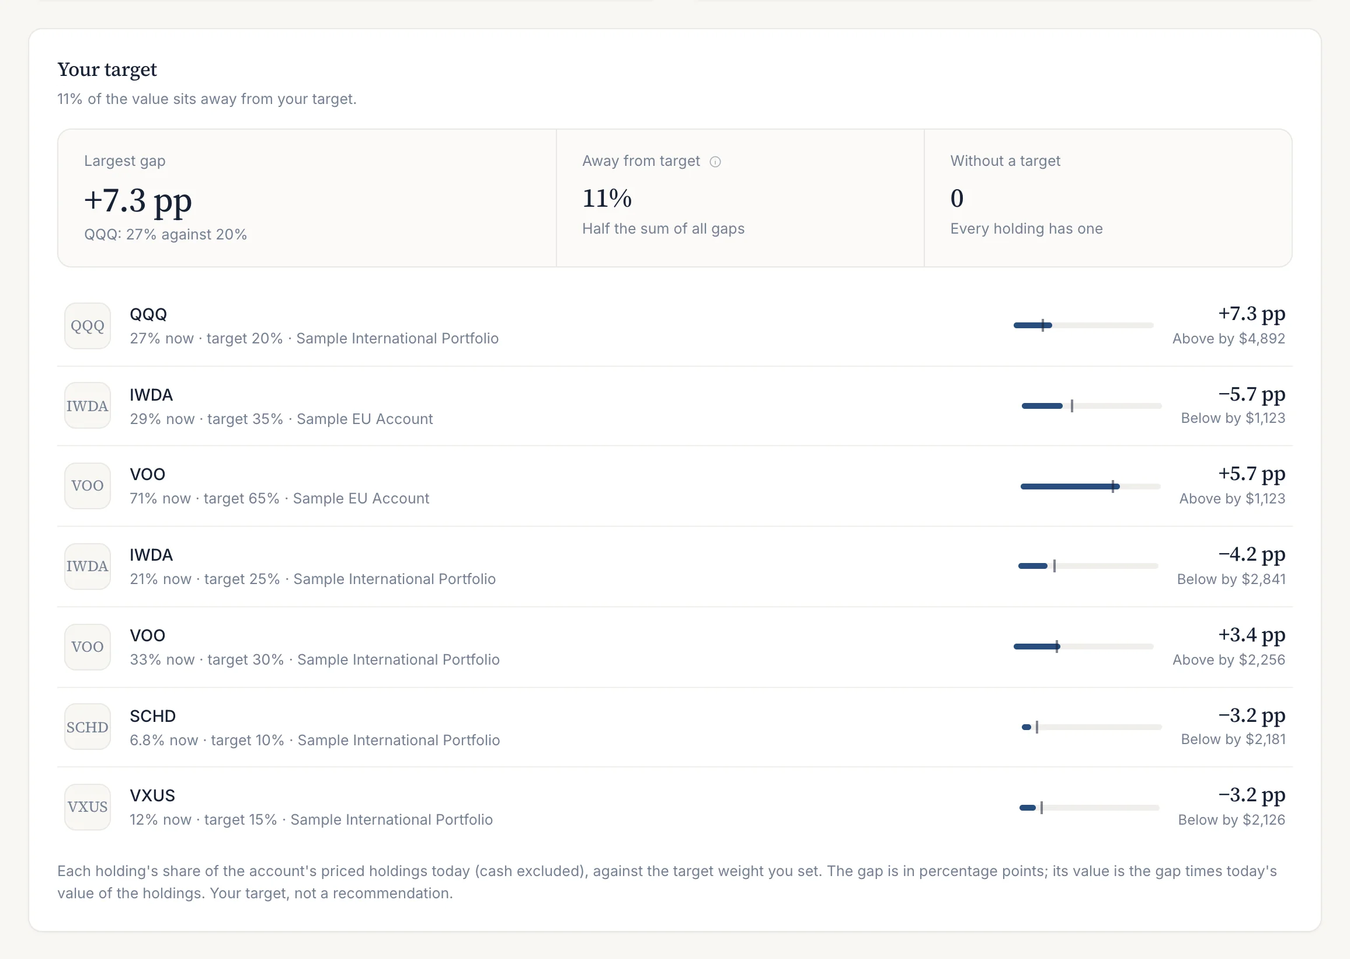
Task: Click the IWDA 29% now allocation bar
Action: (x=1091, y=406)
